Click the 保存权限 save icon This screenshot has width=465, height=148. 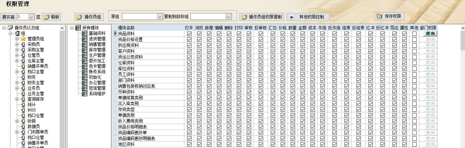coord(379,16)
